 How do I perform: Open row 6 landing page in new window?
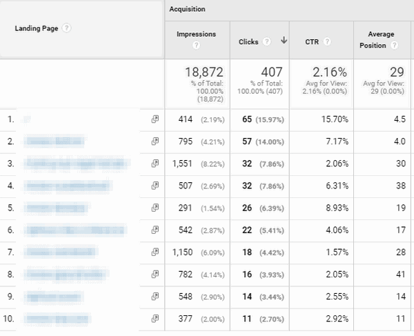pyautogui.click(x=155, y=230)
